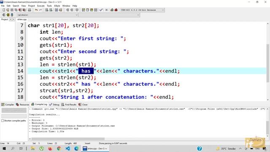Image resolution: width=270 pixels, height=152 pixels.
Task: Click the Close All toolbar icon
Action: click(24, 10)
